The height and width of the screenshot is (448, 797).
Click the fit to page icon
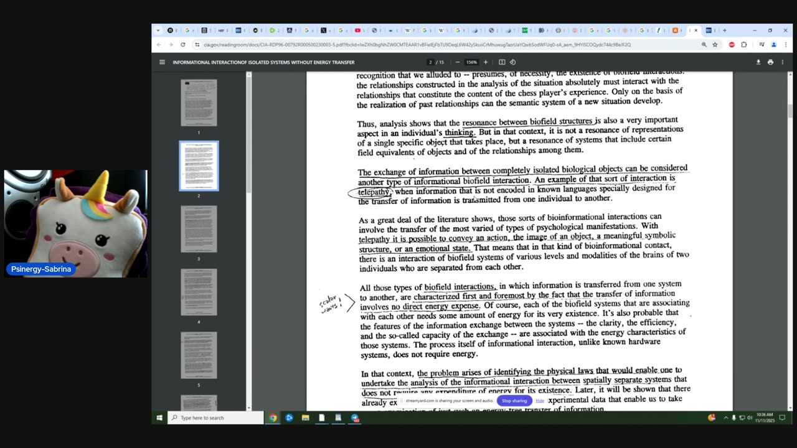pos(502,62)
